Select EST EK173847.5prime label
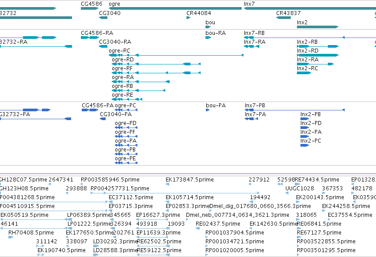The width and height of the screenshot is (376, 257). (190, 180)
